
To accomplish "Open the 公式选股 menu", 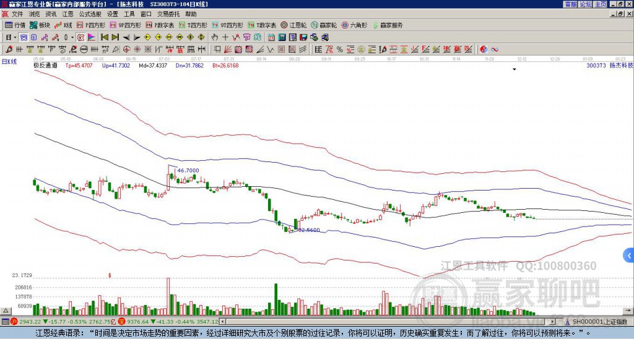I will click(90, 14).
